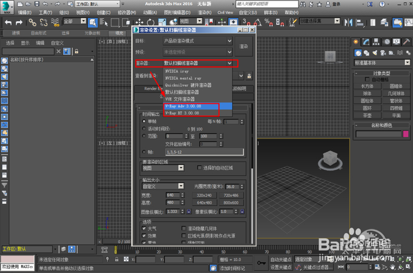Choose NVIDIA mental ray renderer

[x=198, y=78]
